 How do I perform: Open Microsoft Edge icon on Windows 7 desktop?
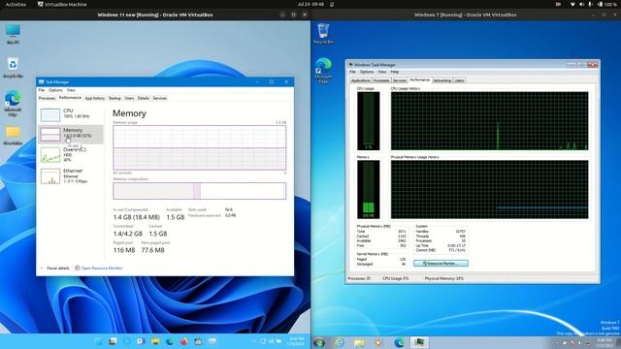click(323, 71)
